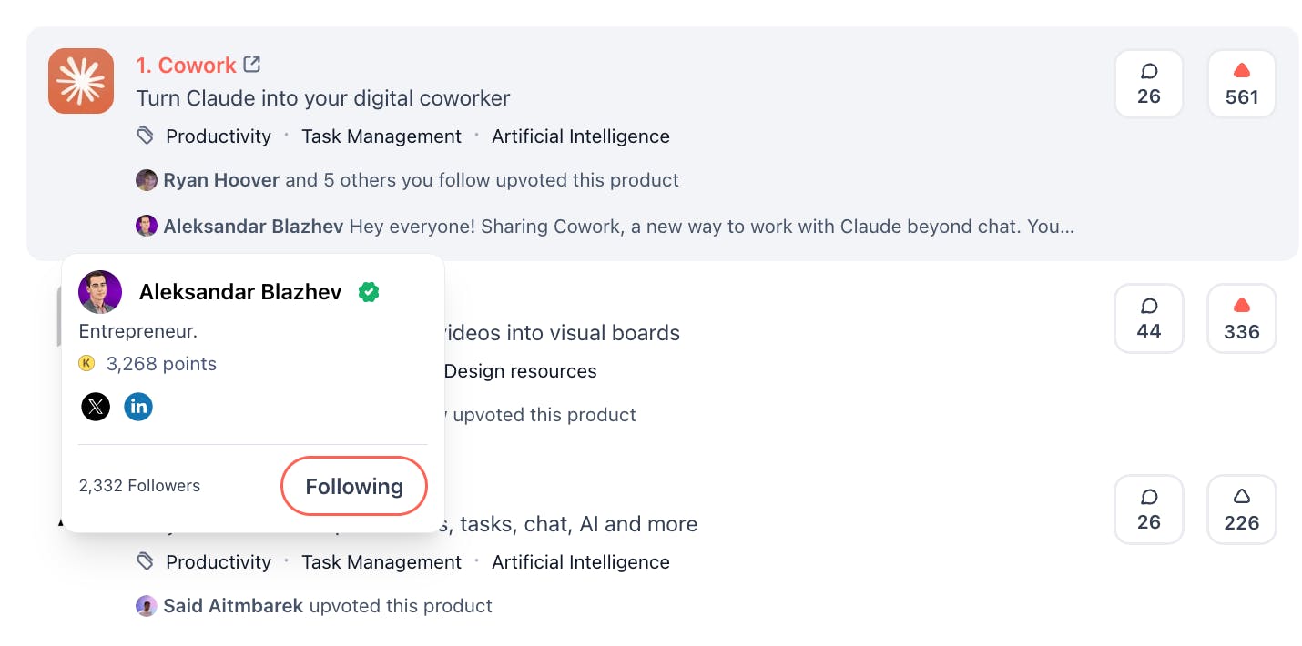This screenshot has height=646, width=1302.
Task: Open the Cowork title link
Action: click(x=186, y=66)
